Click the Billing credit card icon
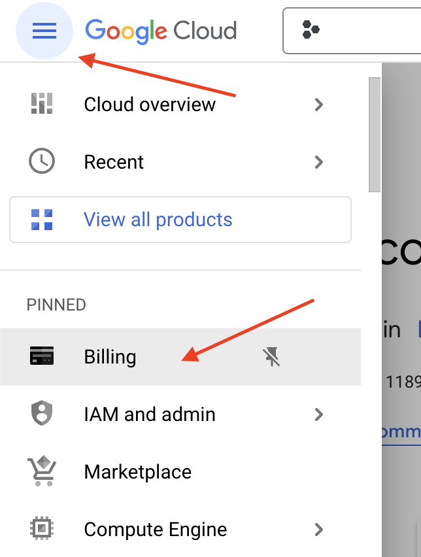 42,356
